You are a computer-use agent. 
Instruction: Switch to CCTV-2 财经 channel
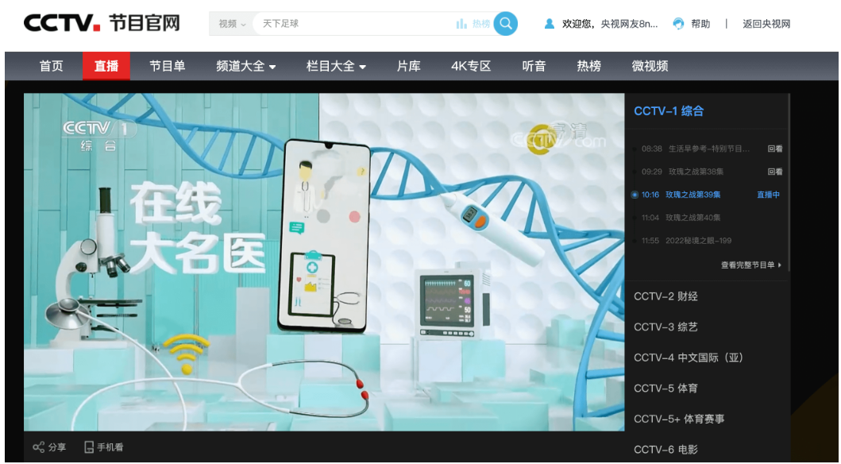pos(665,296)
